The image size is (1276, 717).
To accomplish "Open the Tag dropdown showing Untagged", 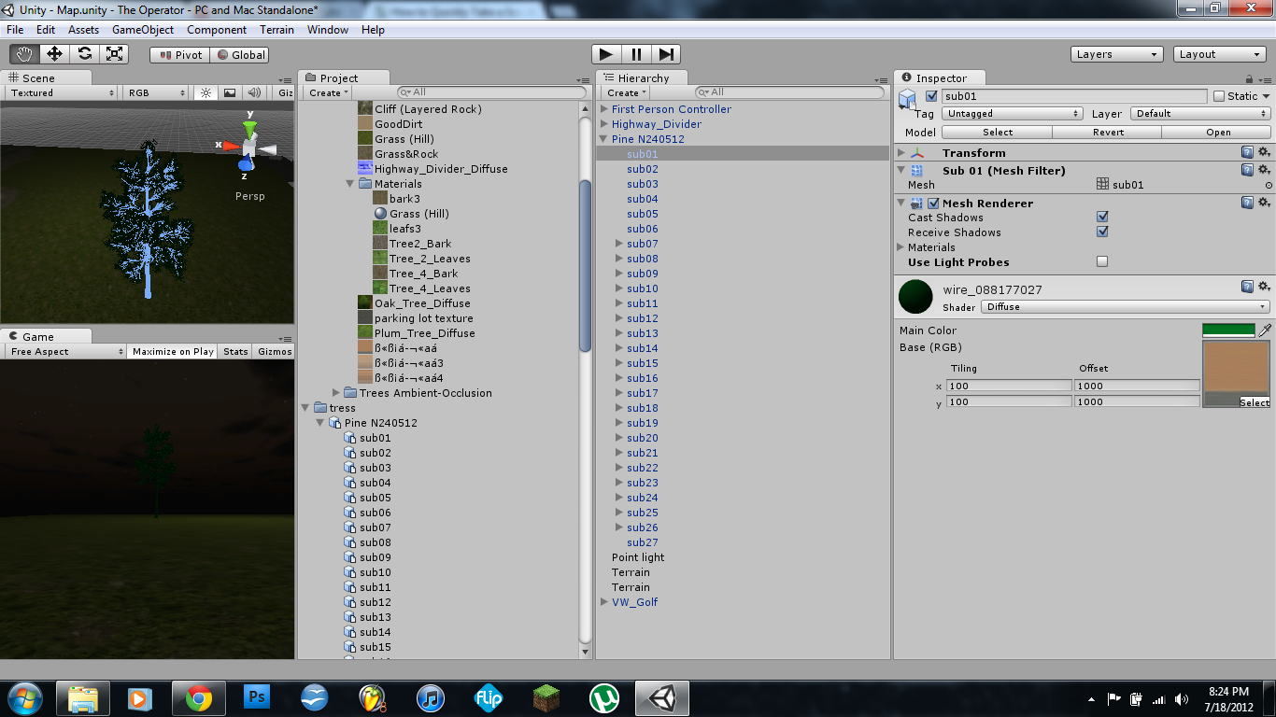I will [1013, 113].
